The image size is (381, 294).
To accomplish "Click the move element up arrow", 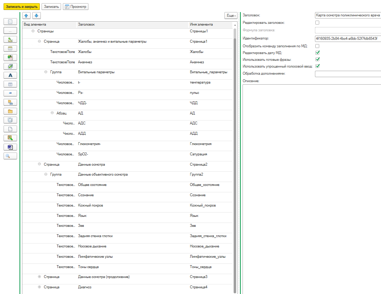I will (26, 16).
